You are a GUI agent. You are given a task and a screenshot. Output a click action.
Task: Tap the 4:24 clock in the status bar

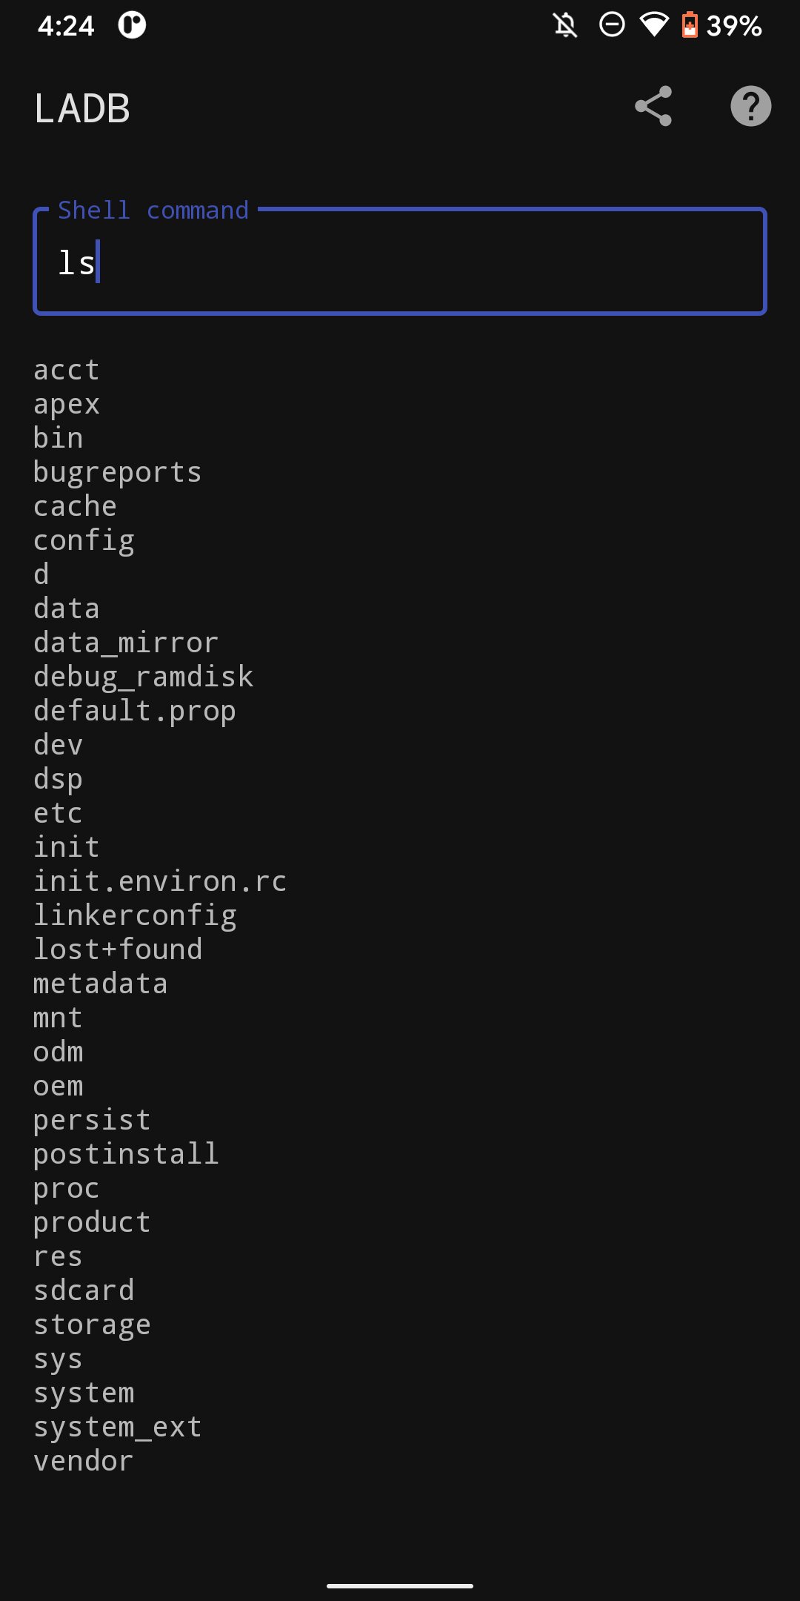point(66,26)
